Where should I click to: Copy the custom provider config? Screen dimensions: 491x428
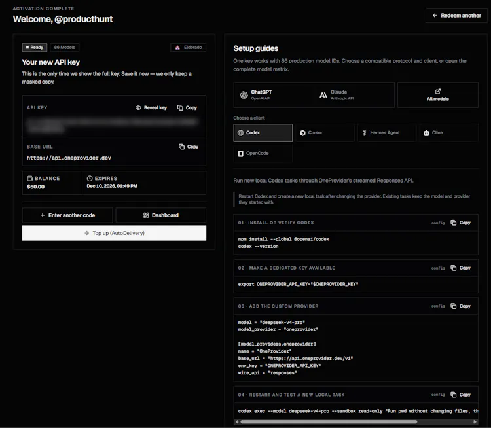[x=460, y=306]
